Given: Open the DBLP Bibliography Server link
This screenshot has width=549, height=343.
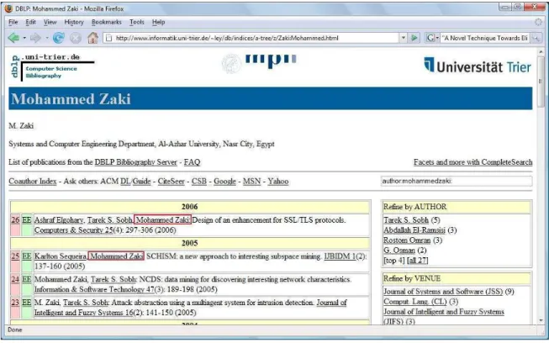Looking at the screenshot, I should (136, 162).
